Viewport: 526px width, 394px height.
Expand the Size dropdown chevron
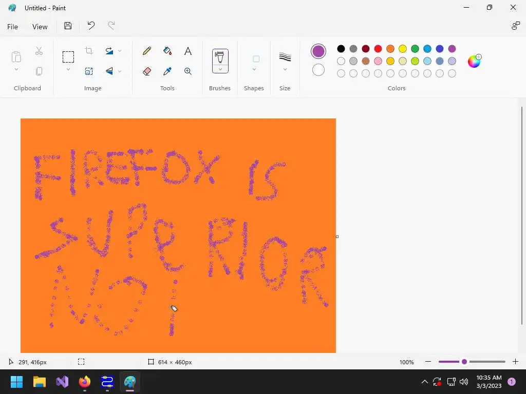(285, 69)
